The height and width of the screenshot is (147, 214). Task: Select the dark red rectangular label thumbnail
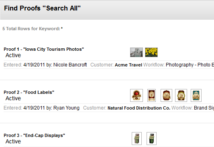coord(151,95)
